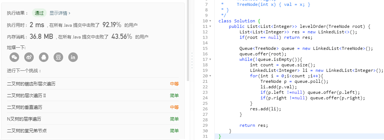Viewport: 384px width, 140px height.
Task: Click the 进行下一个挑战 heading
Action: tap(24, 71)
